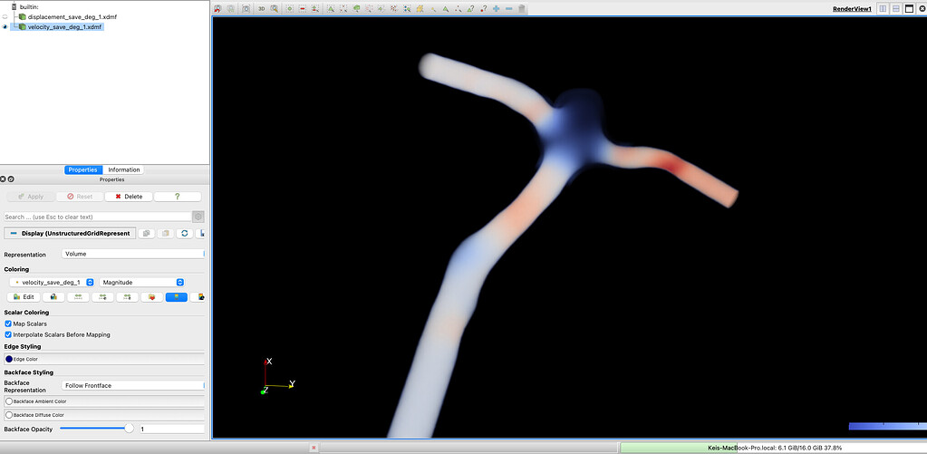Screen dimensions: 927x454
Task: Restore display defaults with reload icon
Action: coord(185,234)
